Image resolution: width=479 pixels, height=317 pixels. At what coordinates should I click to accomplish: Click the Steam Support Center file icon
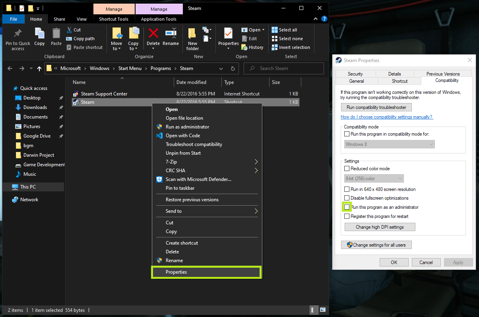[x=76, y=94]
